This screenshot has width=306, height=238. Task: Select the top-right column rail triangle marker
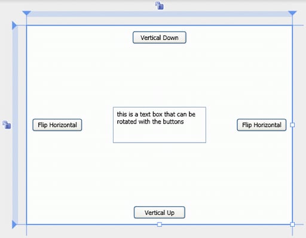[292, 13]
